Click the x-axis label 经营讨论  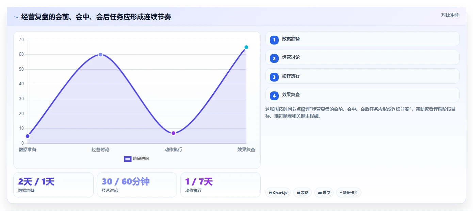coord(100,150)
